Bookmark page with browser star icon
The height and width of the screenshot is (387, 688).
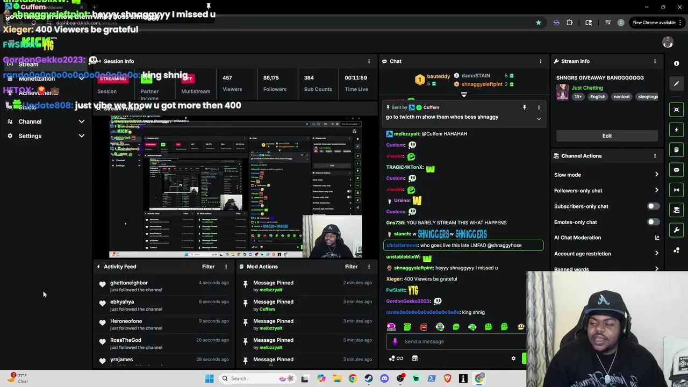point(538,23)
